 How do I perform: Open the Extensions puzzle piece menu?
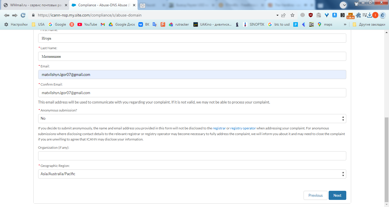click(x=358, y=15)
